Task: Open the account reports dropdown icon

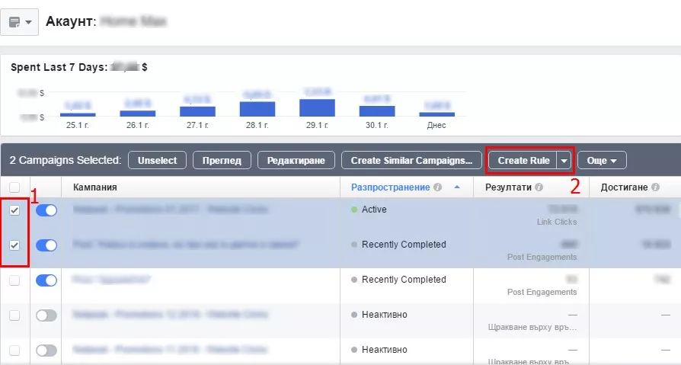Action: (x=20, y=22)
